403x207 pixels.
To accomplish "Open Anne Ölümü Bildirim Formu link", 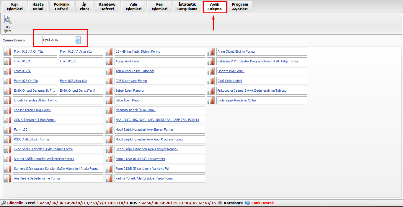I will click(x=236, y=51).
